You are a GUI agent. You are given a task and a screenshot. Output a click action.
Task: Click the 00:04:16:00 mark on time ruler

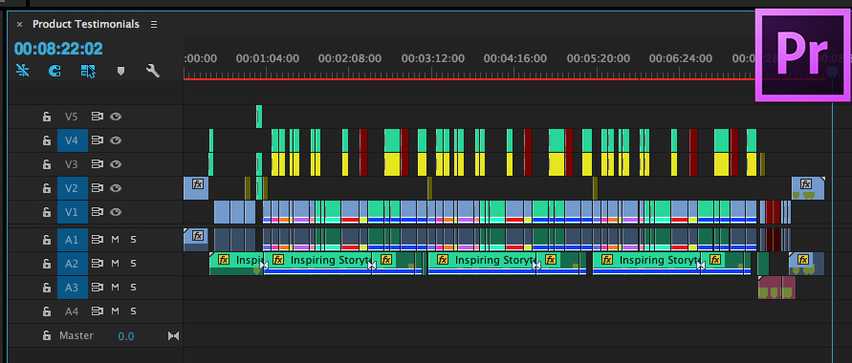point(515,58)
